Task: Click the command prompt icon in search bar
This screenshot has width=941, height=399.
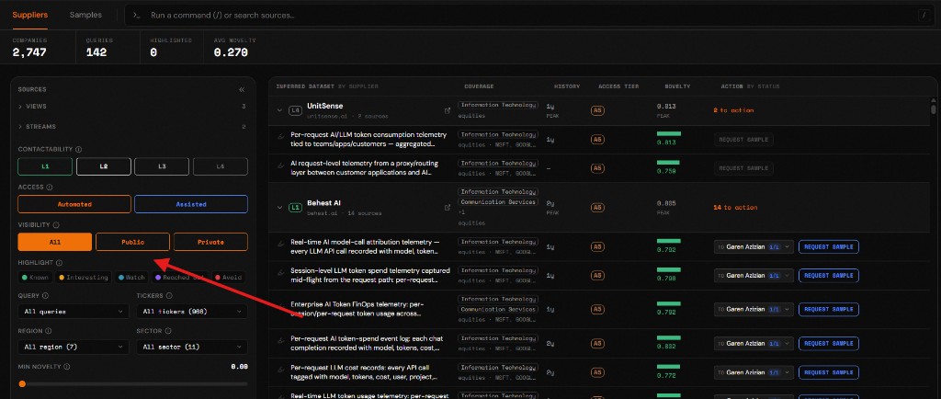Action: tap(136, 15)
